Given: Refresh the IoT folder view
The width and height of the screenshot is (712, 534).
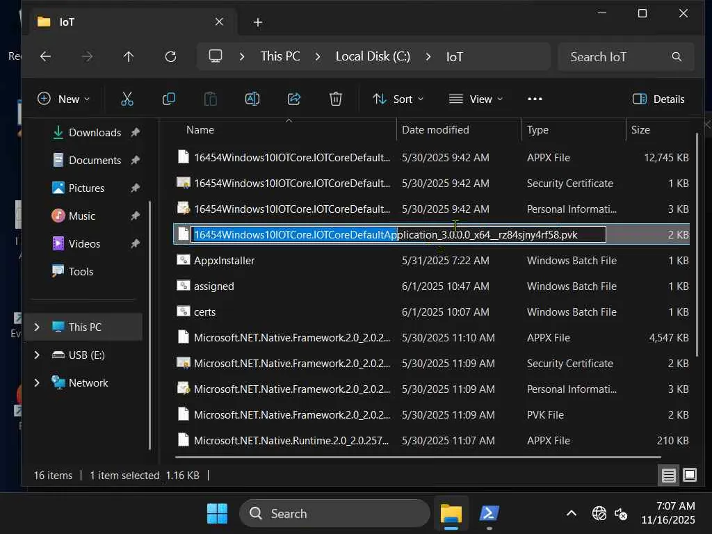Looking at the screenshot, I should (x=171, y=57).
